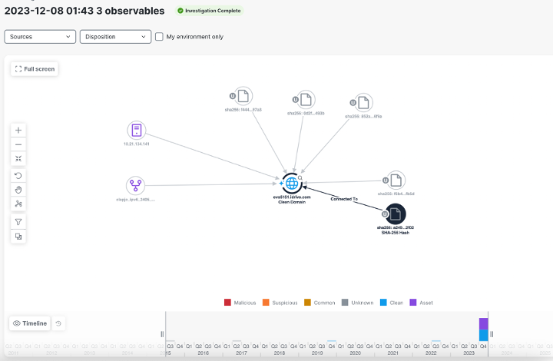Open the graph filter funnel icon
Image resolution: width=553 pixels, height=361 pixels.
coord(18,222)
